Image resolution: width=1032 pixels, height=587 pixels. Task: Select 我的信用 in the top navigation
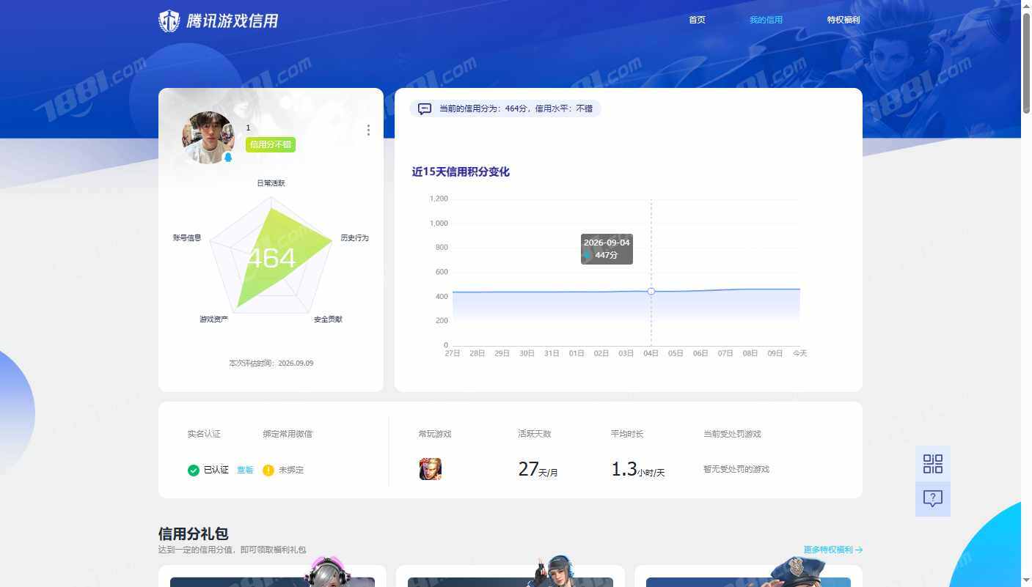[766, 20]
